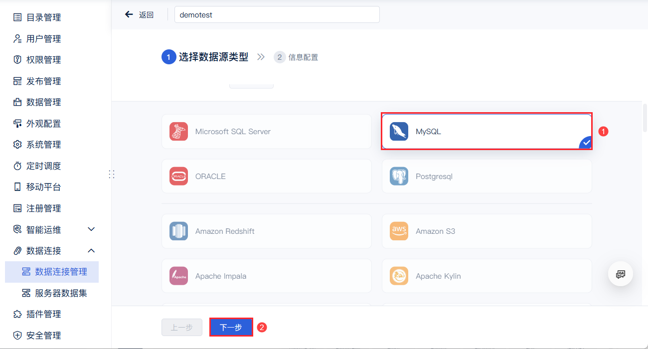Click the disabled 上一步 button
Screen dimensions: 648x349
(182, 328)
